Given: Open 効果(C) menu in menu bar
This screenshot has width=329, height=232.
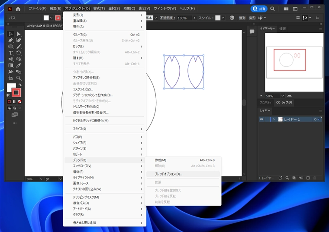Looking at the screenshot, I should pyautogui.click(x=129, y=9).
